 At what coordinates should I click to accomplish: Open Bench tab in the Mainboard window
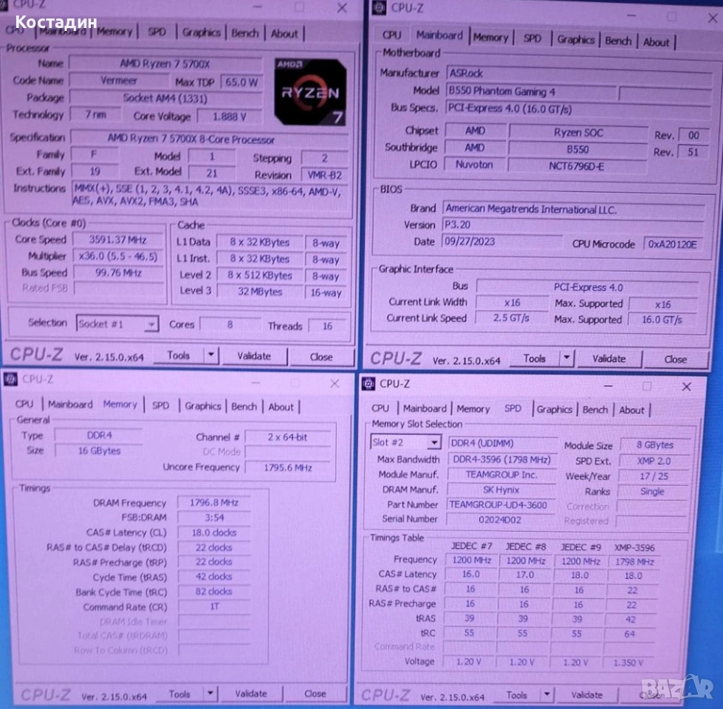coord(618,41)
